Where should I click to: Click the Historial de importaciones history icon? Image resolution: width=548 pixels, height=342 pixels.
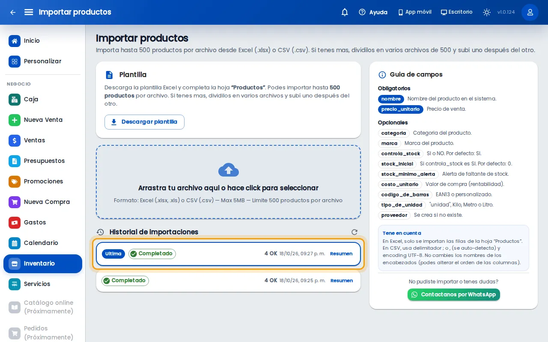(101, 232)
